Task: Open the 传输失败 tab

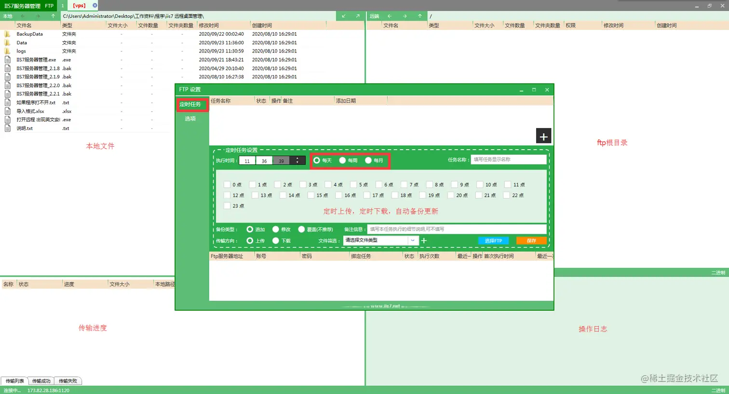Action: (68, 381)
